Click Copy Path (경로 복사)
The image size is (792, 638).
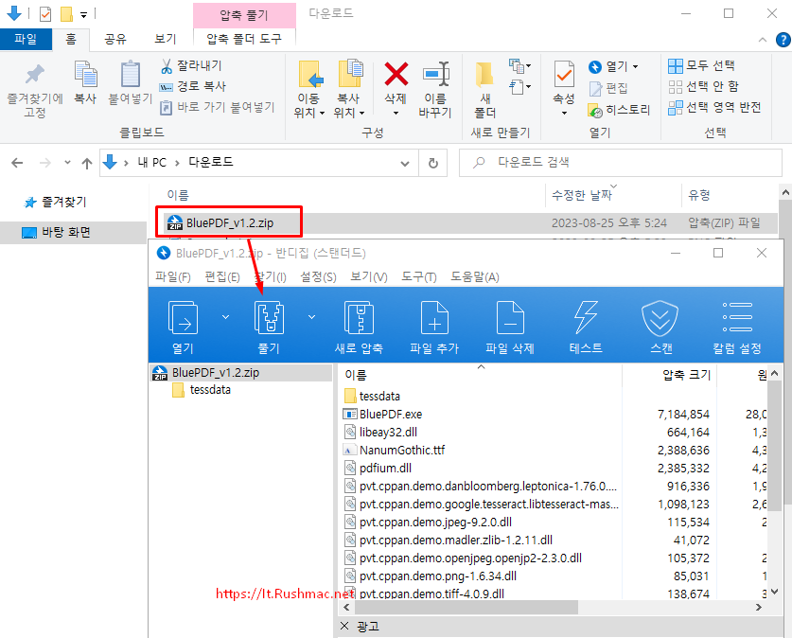click(x=192, y=86)
